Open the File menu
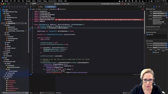 coord(11,1)
